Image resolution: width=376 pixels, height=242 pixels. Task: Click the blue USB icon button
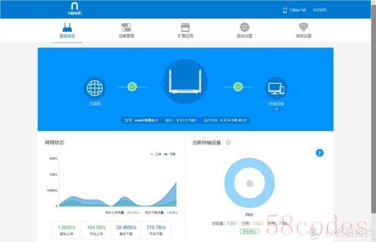320,152
